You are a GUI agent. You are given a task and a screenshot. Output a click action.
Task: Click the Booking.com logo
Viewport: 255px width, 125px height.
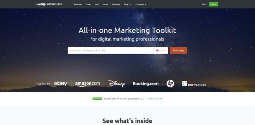tap(146, 84)
